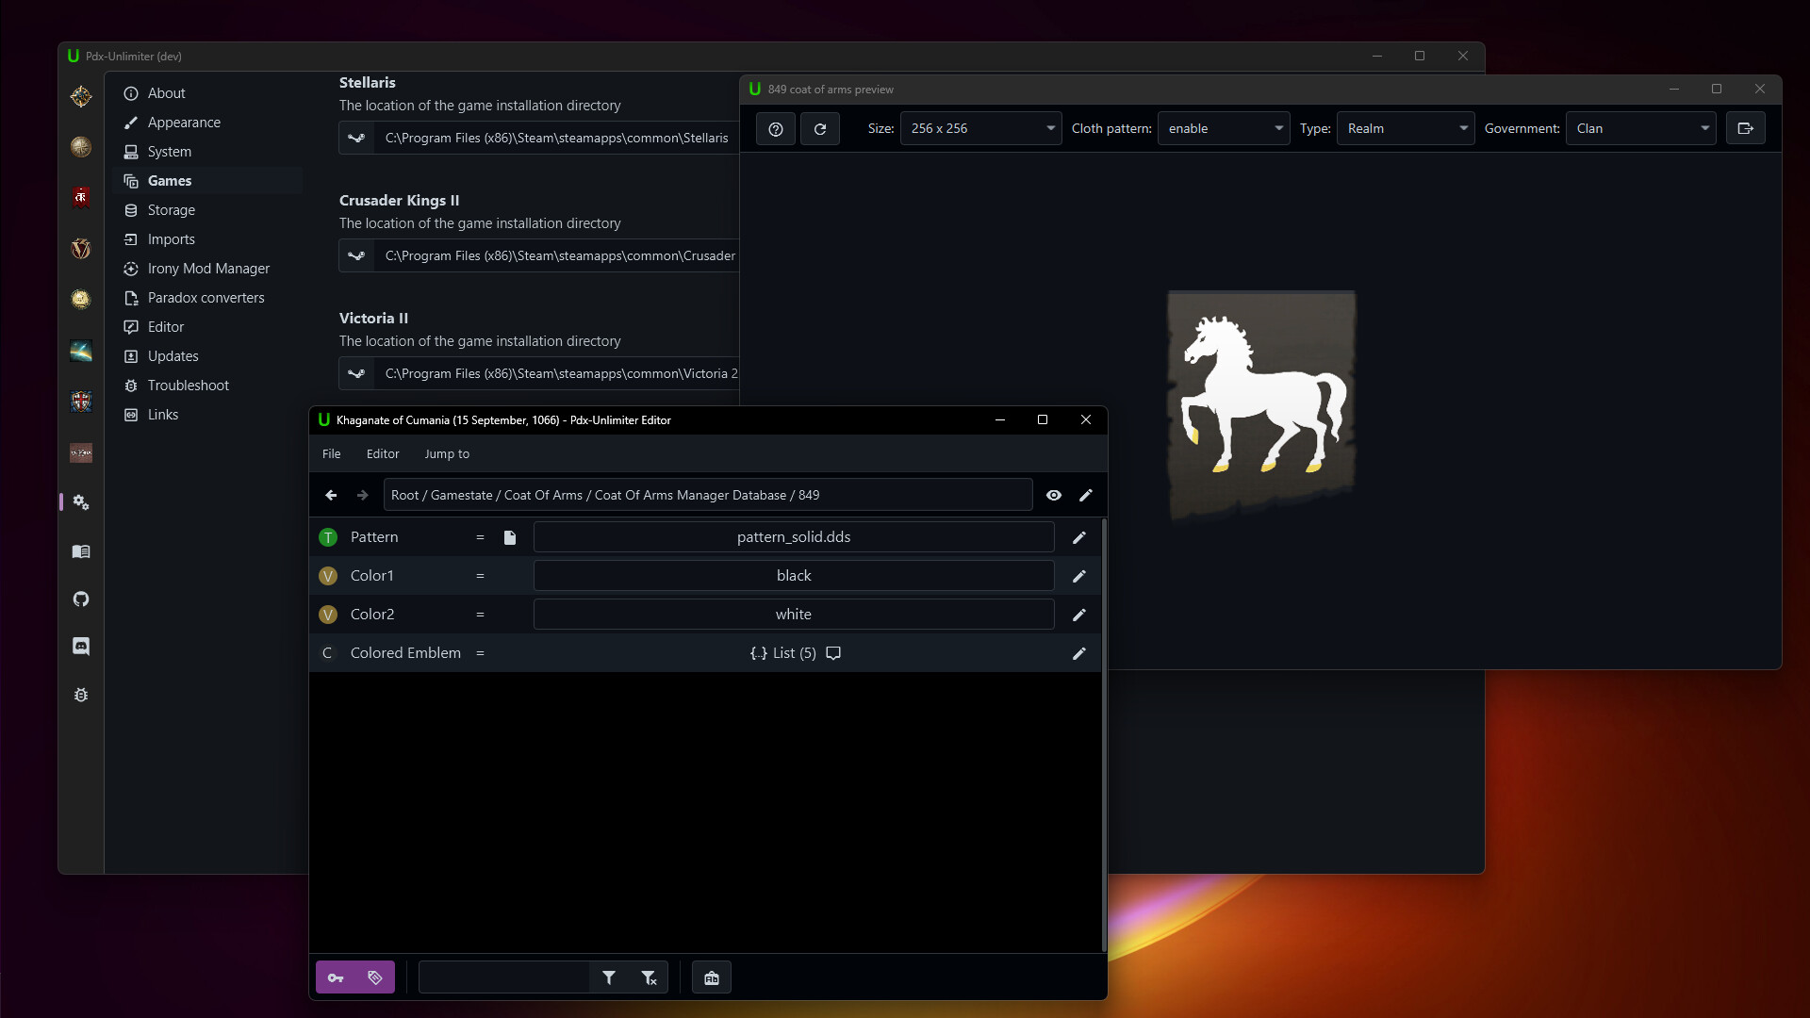This screenshot has height=1018, width=1810.
Task: Clear filters with the crossed funnel icon
Action: click(x=650, y=977)
